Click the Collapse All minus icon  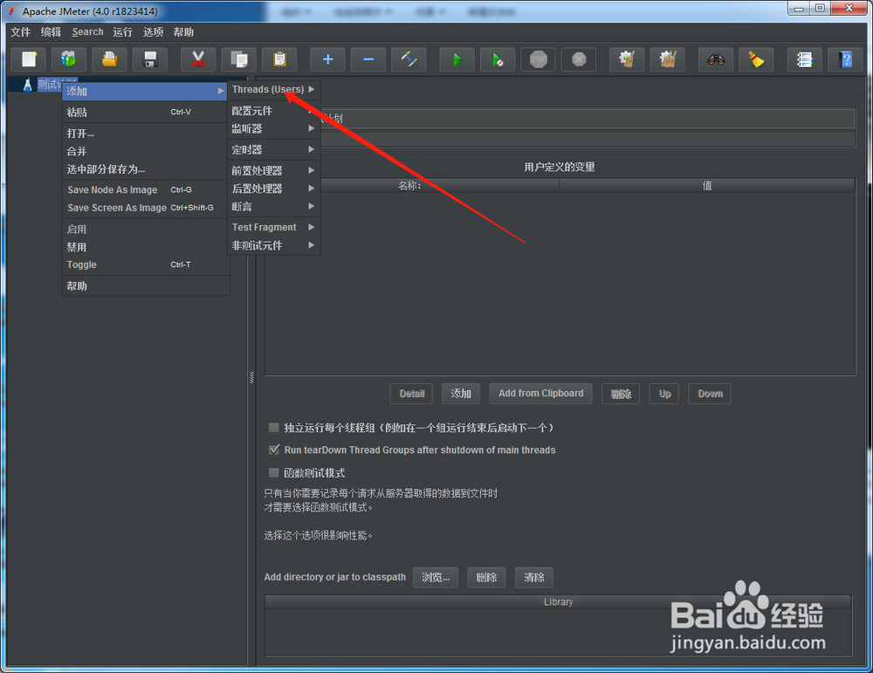tap(368, 59)
